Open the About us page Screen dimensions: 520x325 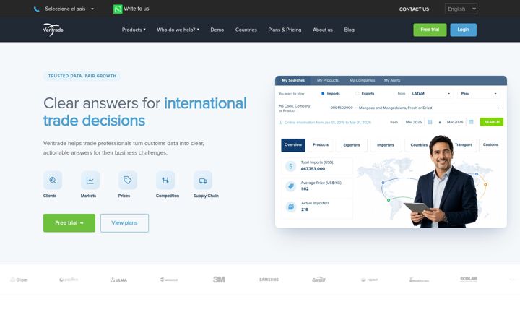coord(323,30)
